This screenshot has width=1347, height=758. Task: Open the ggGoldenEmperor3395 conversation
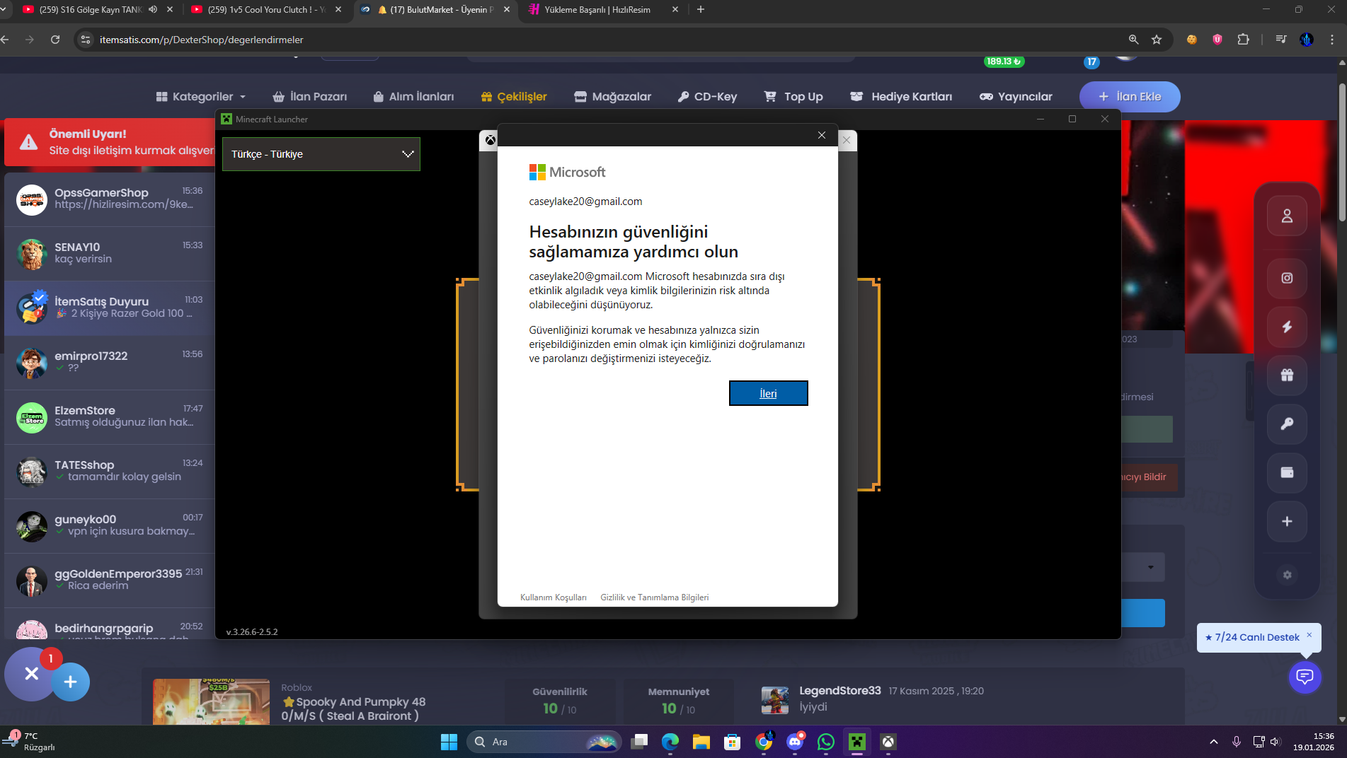point(110,581)
